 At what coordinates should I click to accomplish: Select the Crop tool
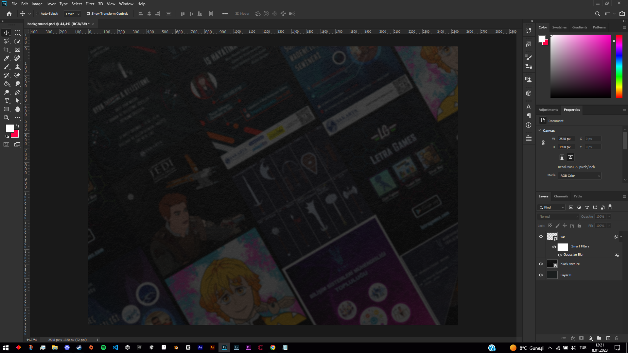(x=7, y=50)
